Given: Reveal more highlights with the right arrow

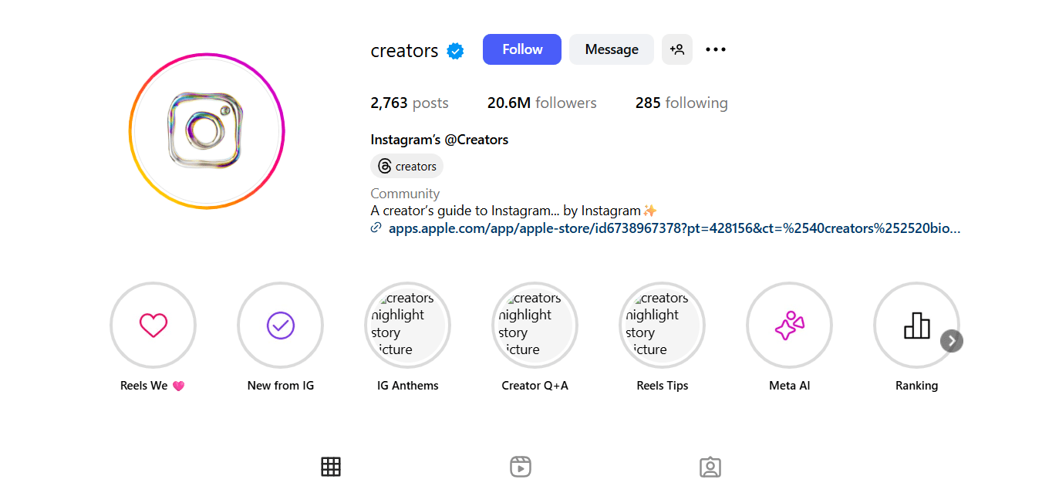Looking at the screenshot, I should tap(951, 340).
